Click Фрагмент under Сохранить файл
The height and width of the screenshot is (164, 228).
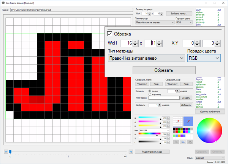click(142, 84)
